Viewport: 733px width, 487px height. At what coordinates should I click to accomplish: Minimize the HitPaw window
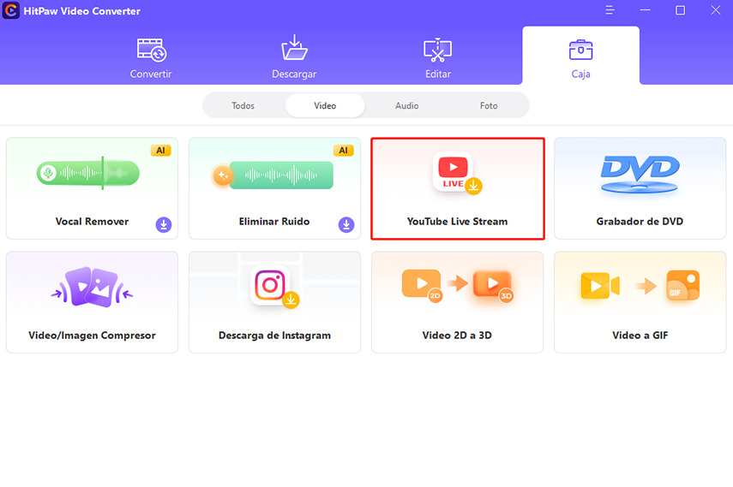(645, 10)
